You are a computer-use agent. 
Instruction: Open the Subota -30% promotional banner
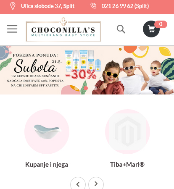point(87,70)
